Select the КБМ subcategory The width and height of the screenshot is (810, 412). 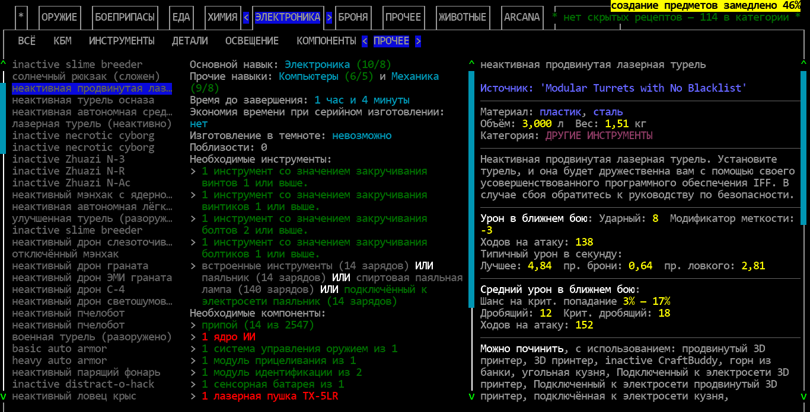62,41
